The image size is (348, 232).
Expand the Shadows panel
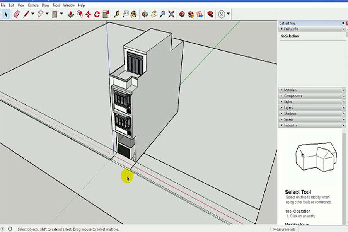pos(281,113)
